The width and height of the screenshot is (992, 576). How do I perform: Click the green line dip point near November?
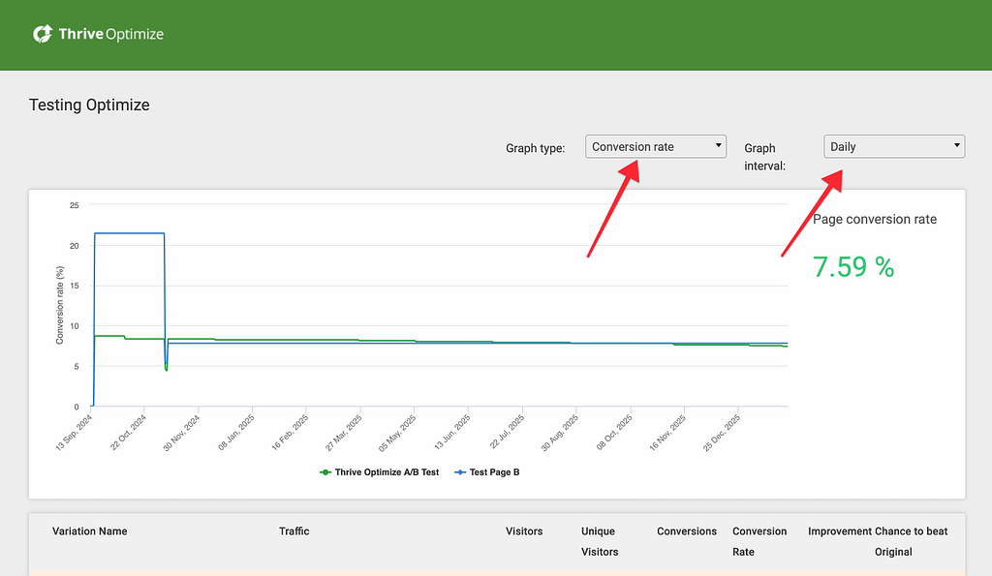click(x=167, y=369)
